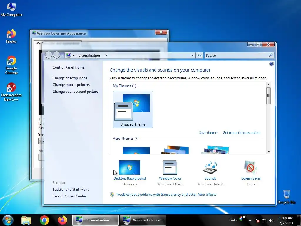This screenshot has width=301, height=226.
Task: Click the Show desktop button
Action: (x=299, y=220)
